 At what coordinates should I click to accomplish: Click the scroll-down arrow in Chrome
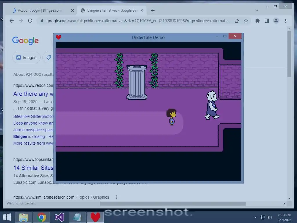click(x=289, y=199)
